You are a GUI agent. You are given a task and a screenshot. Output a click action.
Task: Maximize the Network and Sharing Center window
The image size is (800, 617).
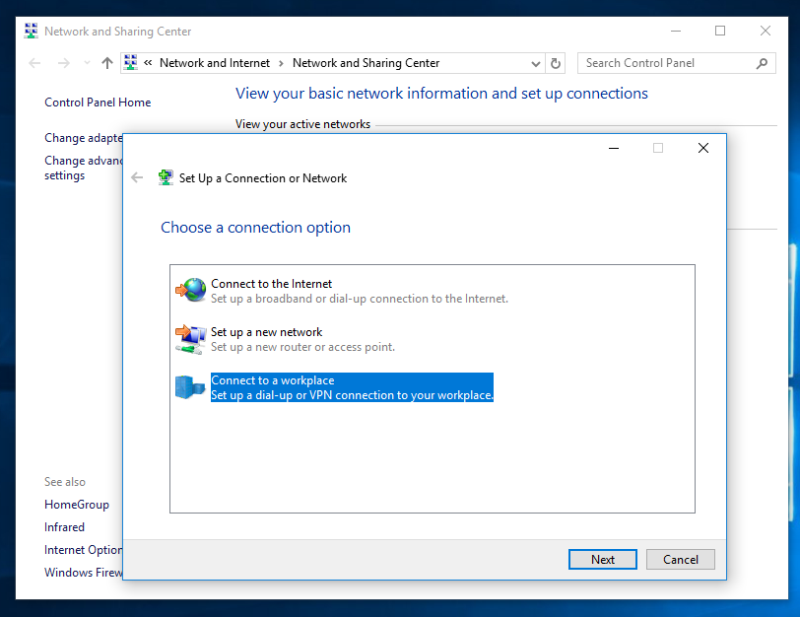tap(720, 32)
